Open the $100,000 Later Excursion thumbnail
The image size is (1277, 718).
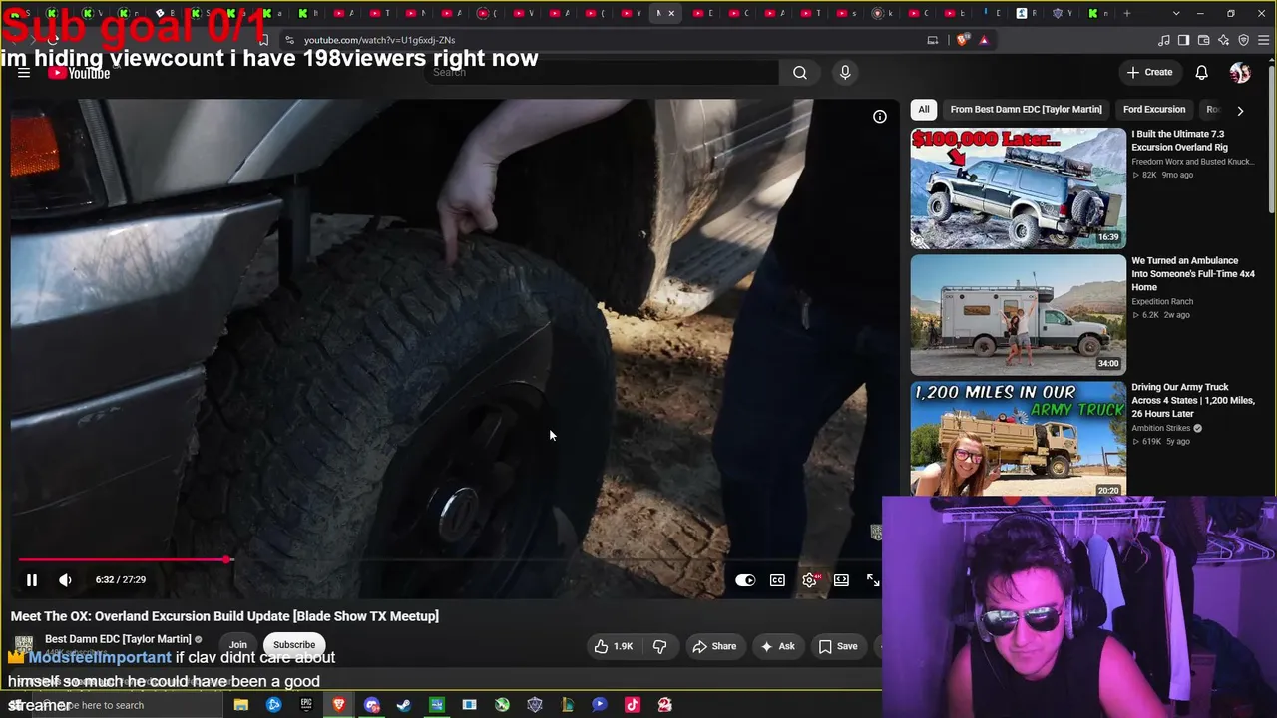(1018, 188)
